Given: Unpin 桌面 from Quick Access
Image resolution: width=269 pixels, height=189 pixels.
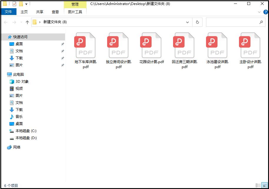Looking at the screenshot, I should tap(62, 44).
